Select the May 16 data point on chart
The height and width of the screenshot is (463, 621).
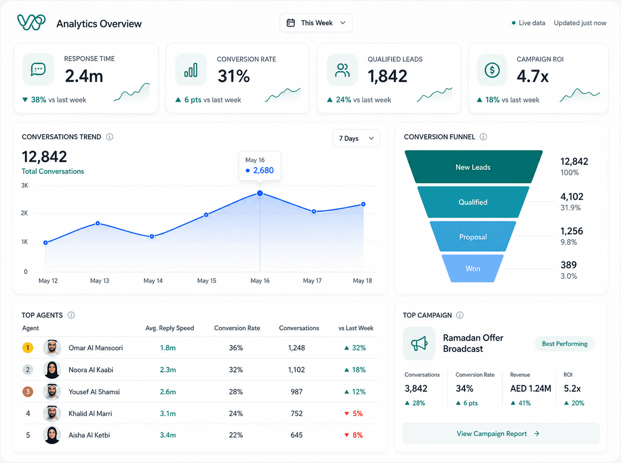click(260, 193)
